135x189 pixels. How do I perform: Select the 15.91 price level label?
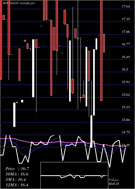[126, 82]
